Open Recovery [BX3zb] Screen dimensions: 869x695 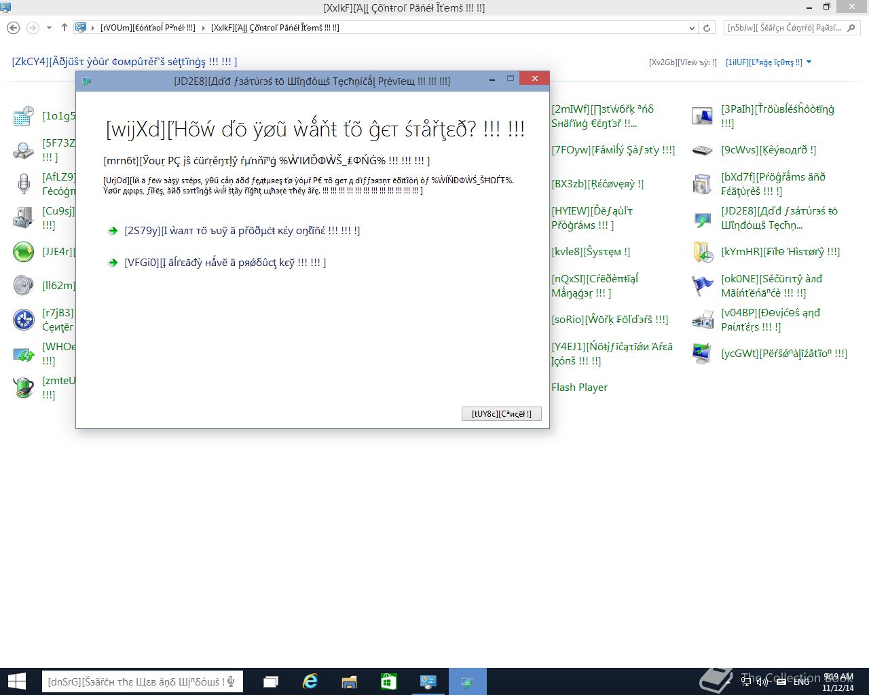597,184
